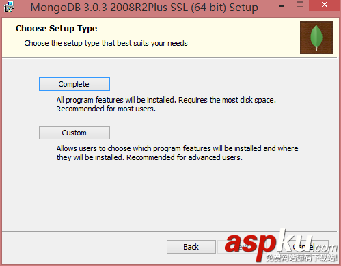341x266 pixels.
Task: Select the Custom setup type
Action: pos(74,133)
